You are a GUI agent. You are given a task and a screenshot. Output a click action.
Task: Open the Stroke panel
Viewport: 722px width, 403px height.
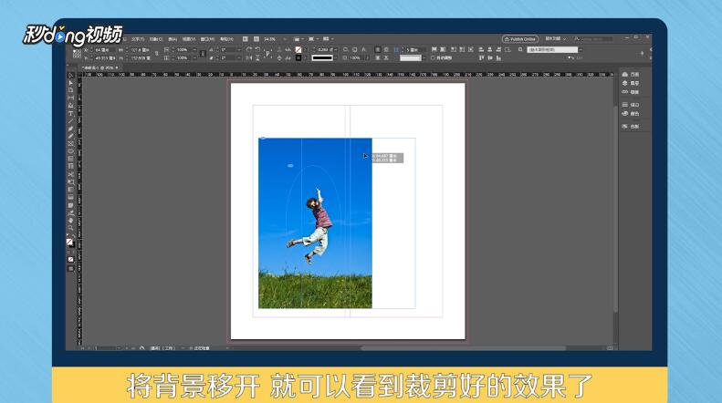[631, 105]
